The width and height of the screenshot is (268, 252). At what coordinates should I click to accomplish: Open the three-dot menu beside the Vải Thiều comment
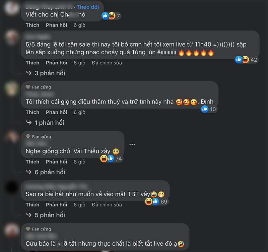click(x=132, y=145)
